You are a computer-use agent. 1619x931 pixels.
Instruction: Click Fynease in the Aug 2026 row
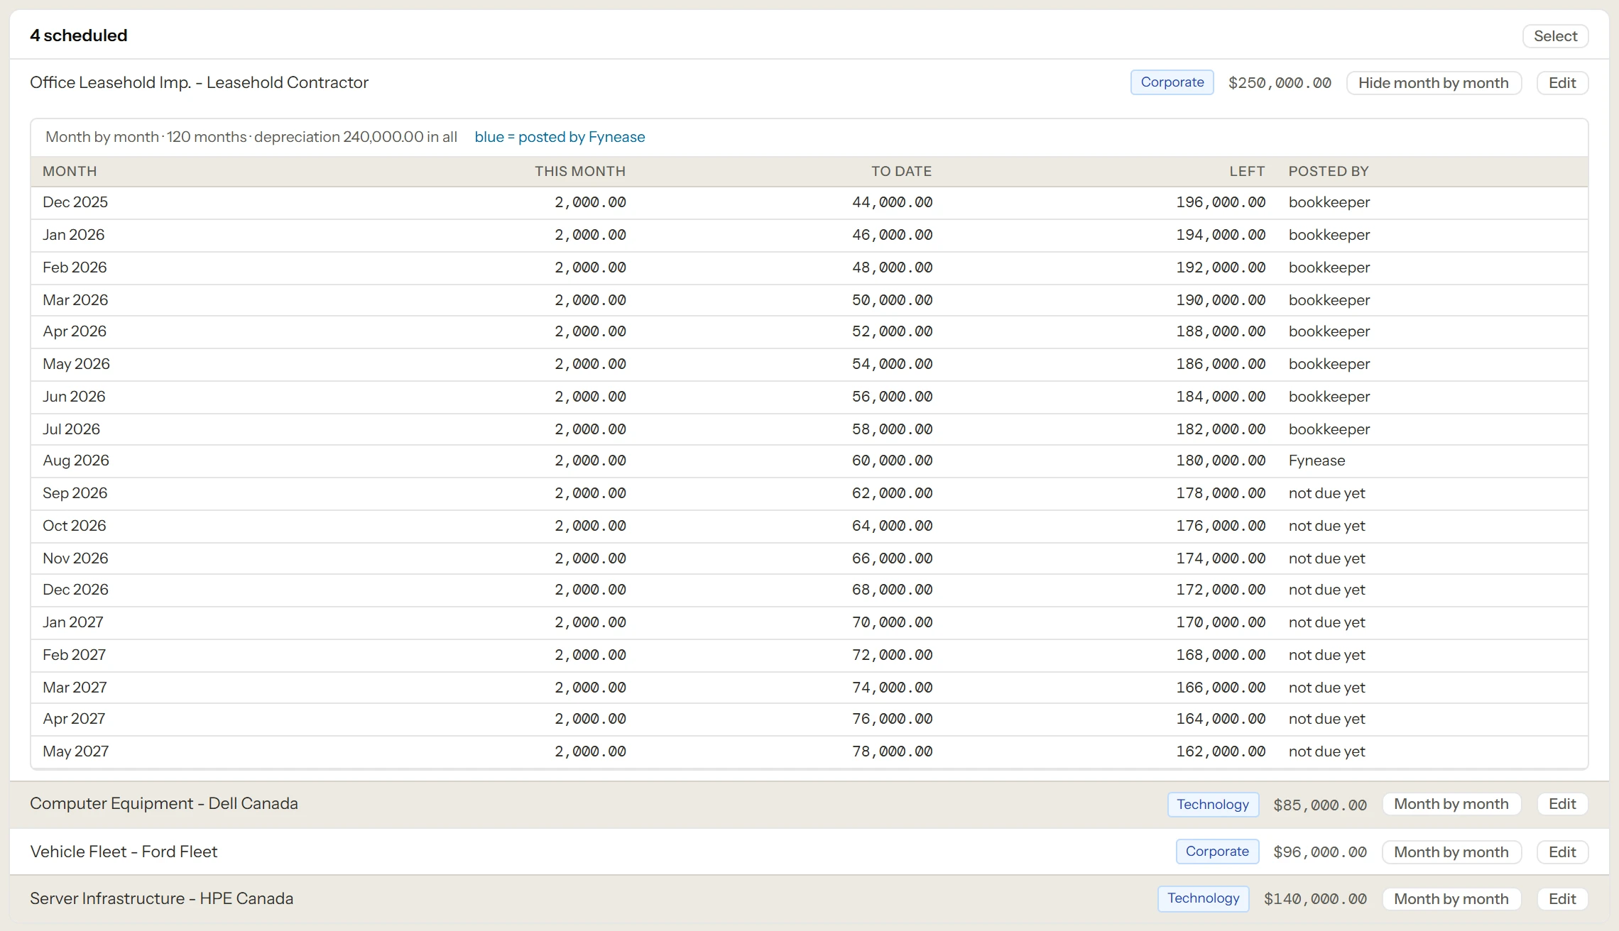pyautogui.click(x=1317, y=461)
